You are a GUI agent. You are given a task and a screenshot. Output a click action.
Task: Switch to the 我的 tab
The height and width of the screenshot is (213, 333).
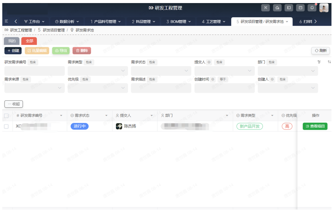point(12,41)
